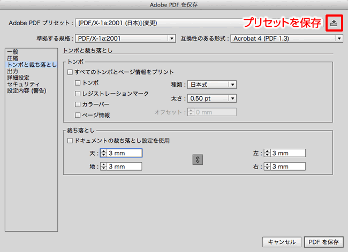Click the 地 bottom bleed input field
The image size is (348, 252).
[125, 166]
